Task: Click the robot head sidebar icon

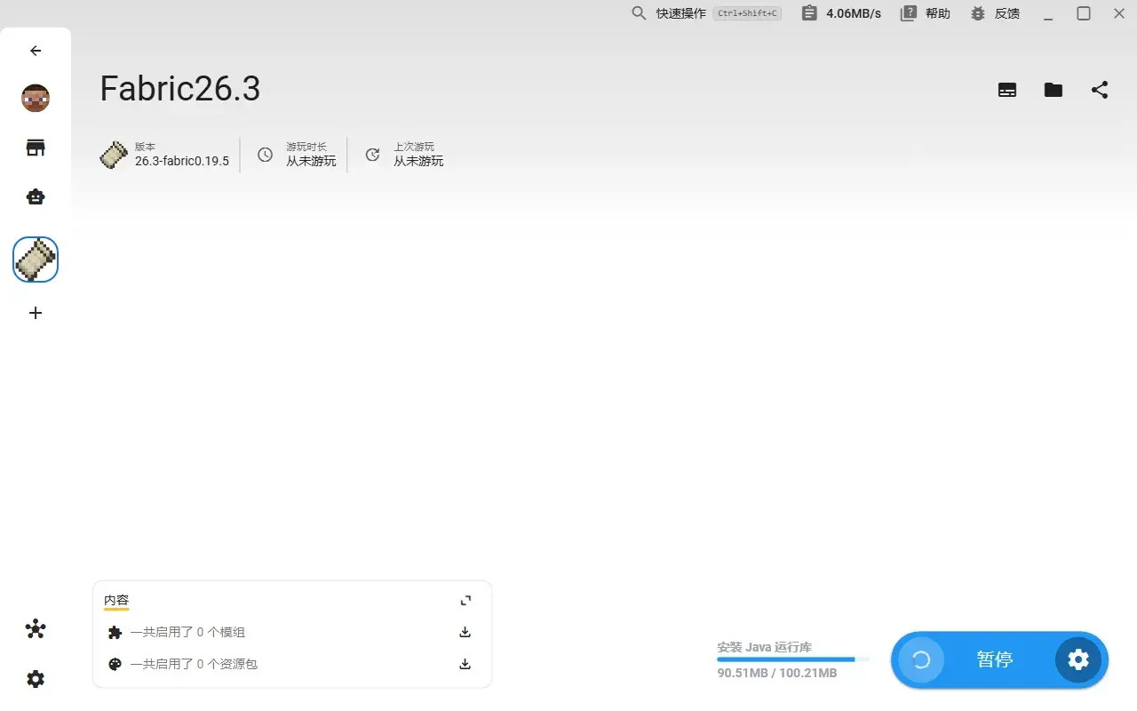Action: pos(36,197)
